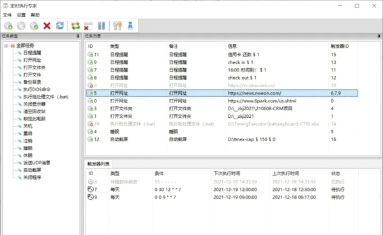Image resolution: width=383 pixels, height=235 pixels.
Task: Select 锁定此电脑 in the tree
Action: click(34, 118)
